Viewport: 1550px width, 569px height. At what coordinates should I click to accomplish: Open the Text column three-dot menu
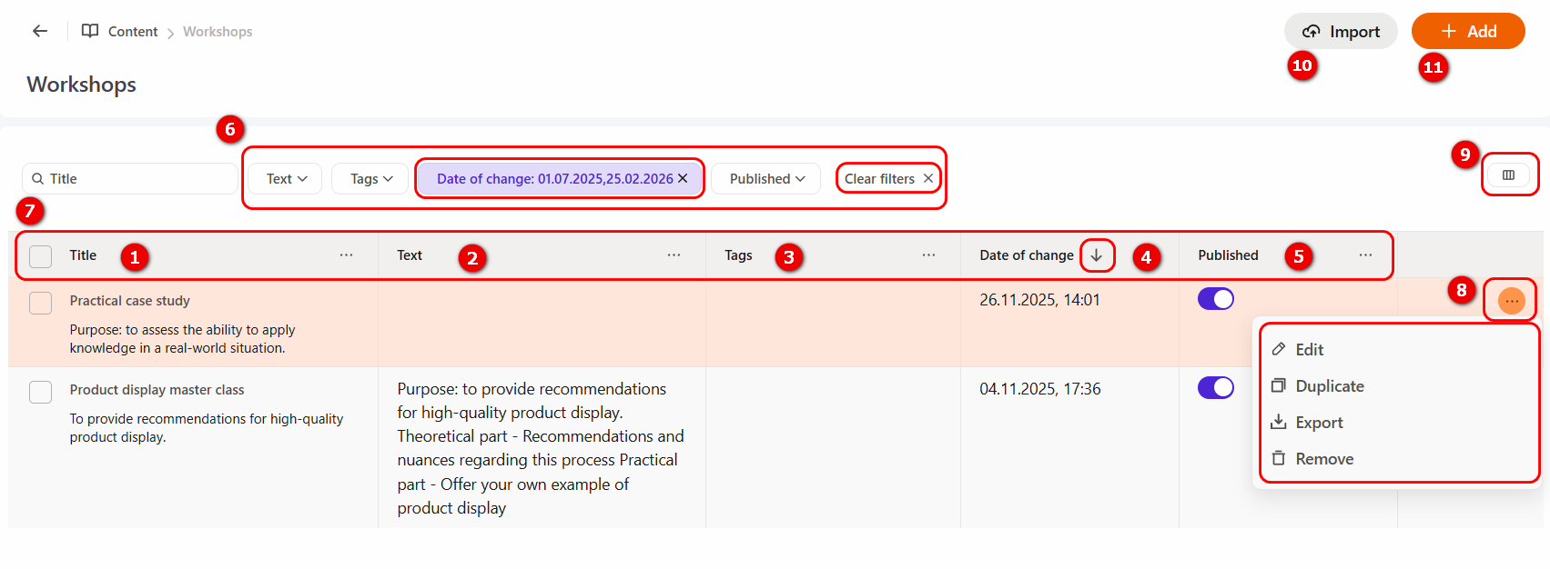click(x=674, y=255)
